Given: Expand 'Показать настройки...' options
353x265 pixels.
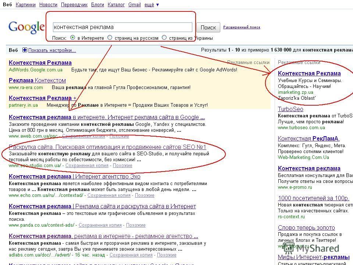Looking at the screenshot, I should click(x=52, y=50).
